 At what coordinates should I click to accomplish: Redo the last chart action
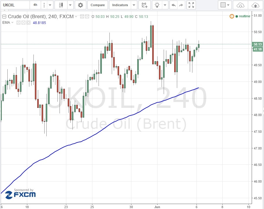[181, 5]
